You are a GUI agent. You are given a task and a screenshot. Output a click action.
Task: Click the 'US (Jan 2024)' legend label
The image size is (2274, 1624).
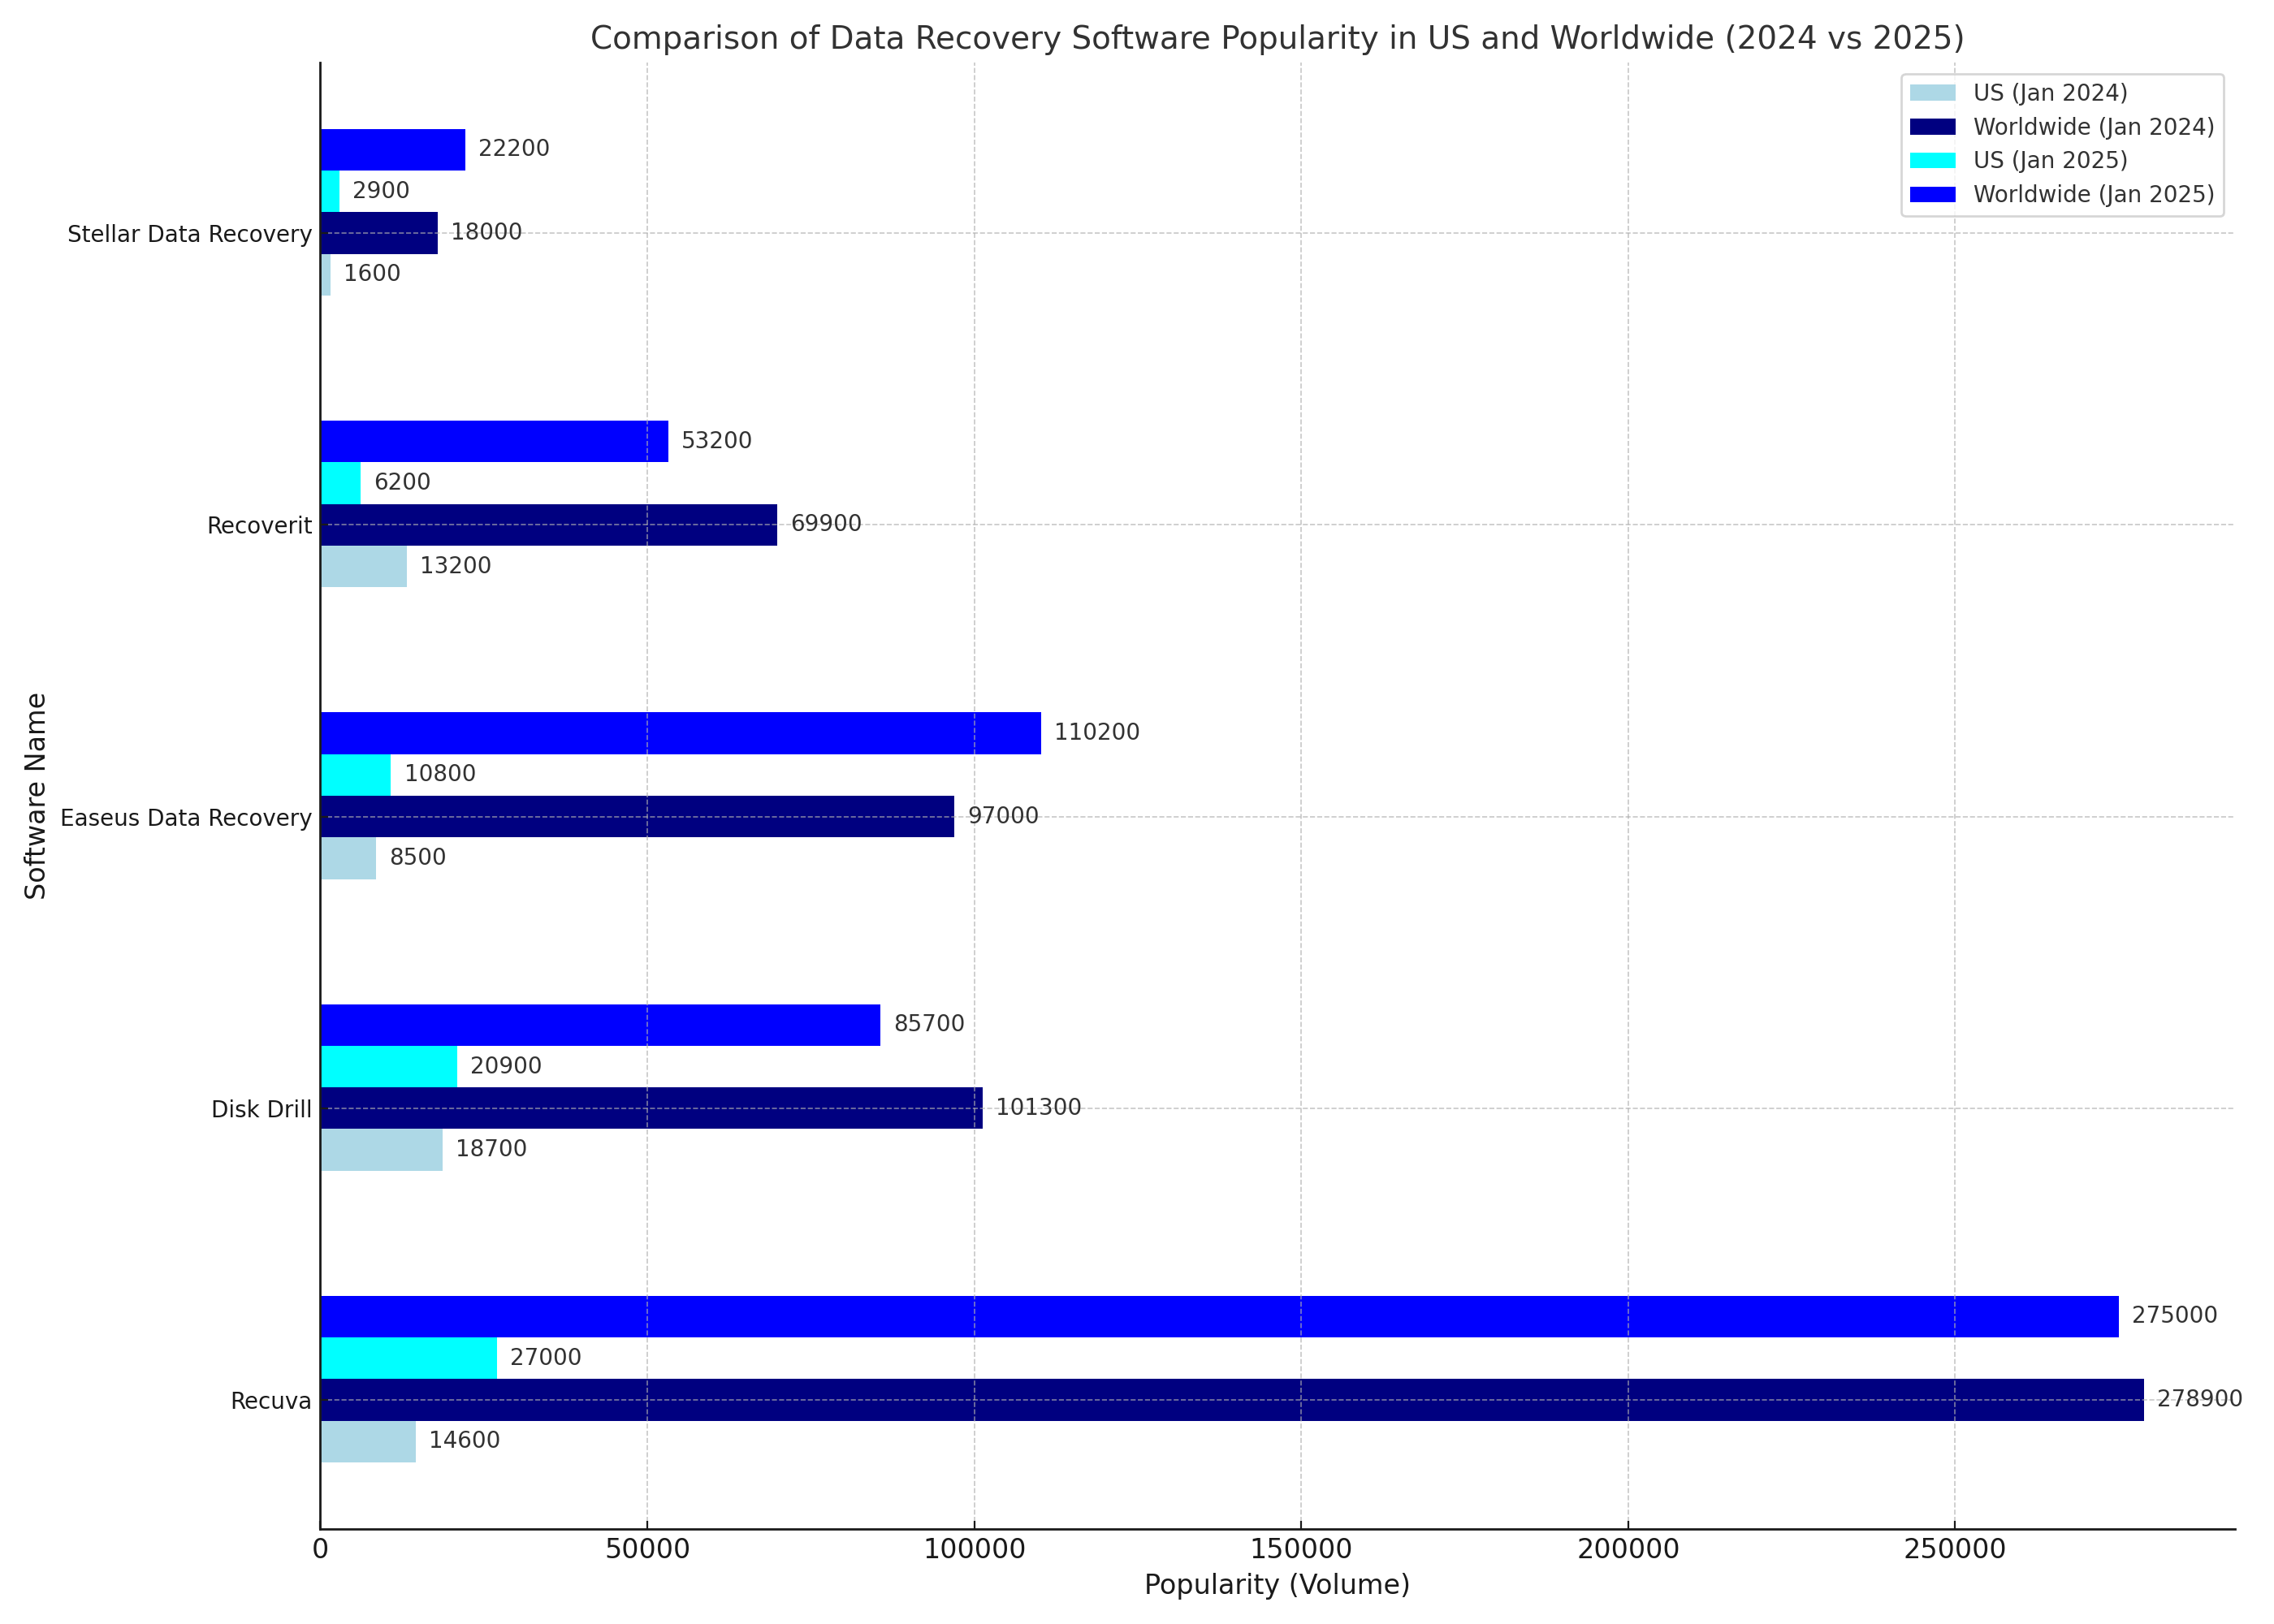coord(2050,93)
